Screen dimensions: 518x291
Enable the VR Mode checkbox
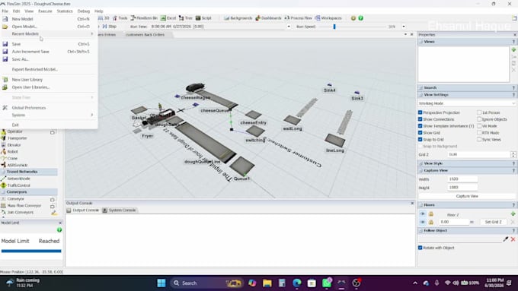tap(479, 126)
